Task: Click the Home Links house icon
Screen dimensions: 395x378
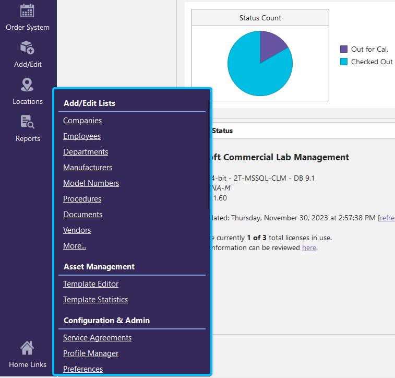Action: click(27, 348)
